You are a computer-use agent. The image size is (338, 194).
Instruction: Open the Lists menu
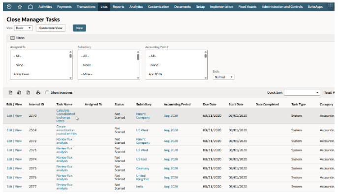(x=104, y=7)
